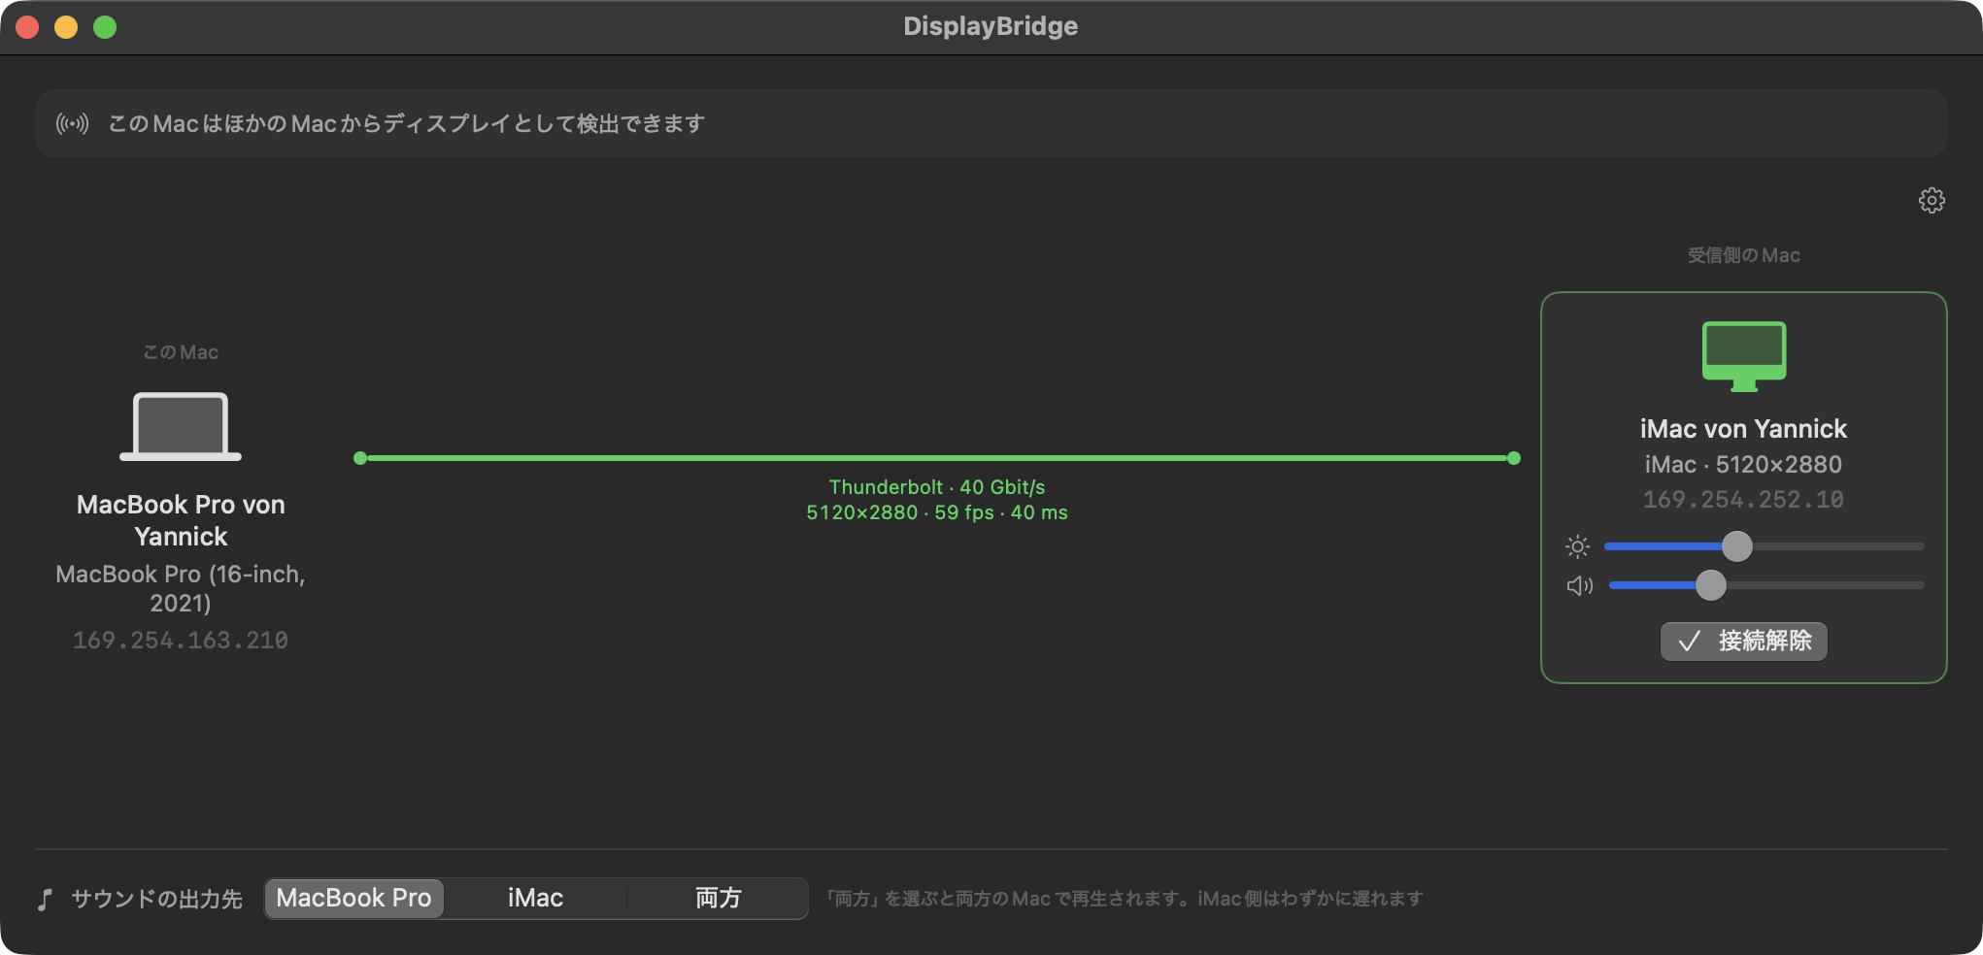The height and width of the screenshot is (955, 1983).
Task: Click the 両方 playback delay hint text
Action: 1124,899
